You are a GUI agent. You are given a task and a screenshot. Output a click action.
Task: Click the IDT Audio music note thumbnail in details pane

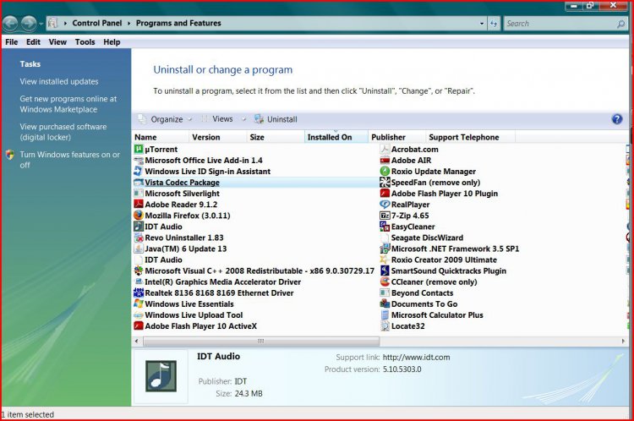pos(161,376)
